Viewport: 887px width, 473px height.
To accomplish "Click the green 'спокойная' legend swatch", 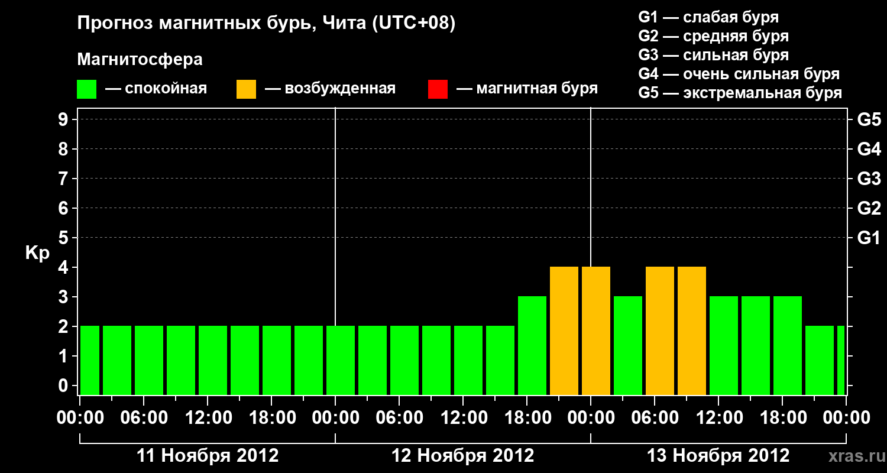I will point(86,89).
